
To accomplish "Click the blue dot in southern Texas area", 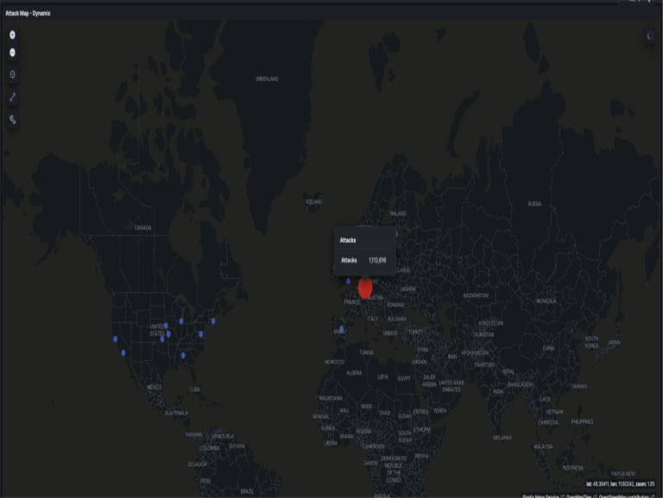I will (183, 355).
